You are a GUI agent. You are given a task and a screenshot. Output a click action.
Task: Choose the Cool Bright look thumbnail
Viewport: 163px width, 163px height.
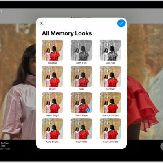53,129
